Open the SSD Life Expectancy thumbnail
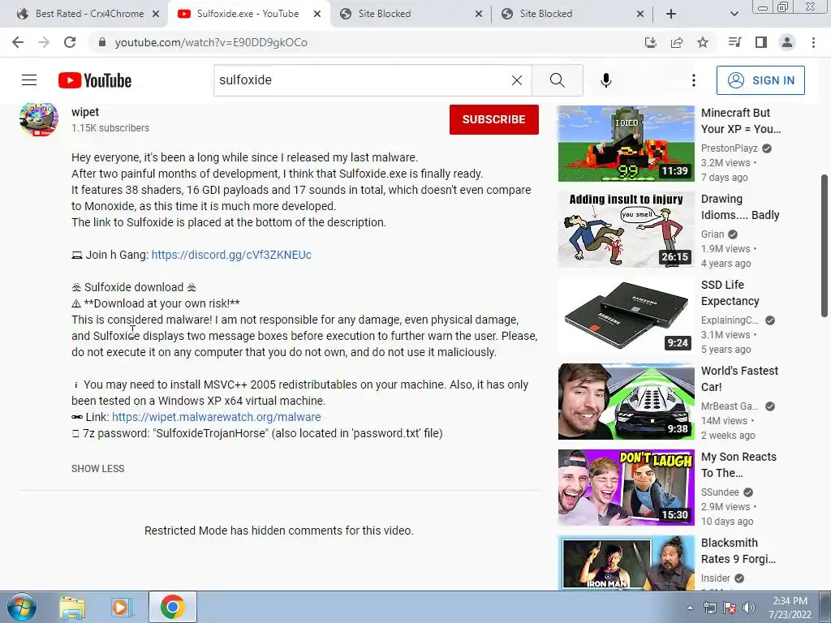 [x=626, y=316]
